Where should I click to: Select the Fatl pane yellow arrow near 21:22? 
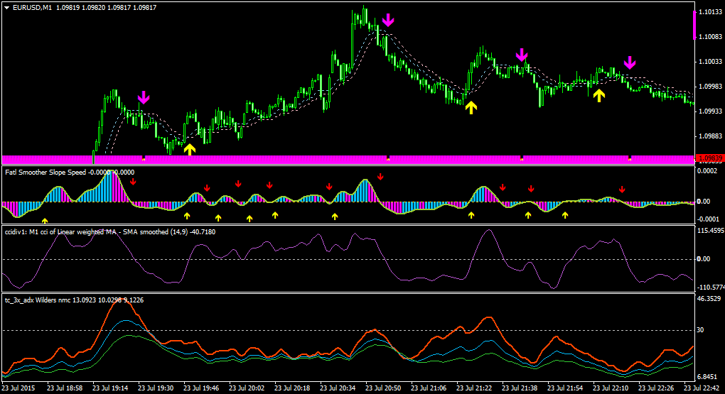[471, 215]
